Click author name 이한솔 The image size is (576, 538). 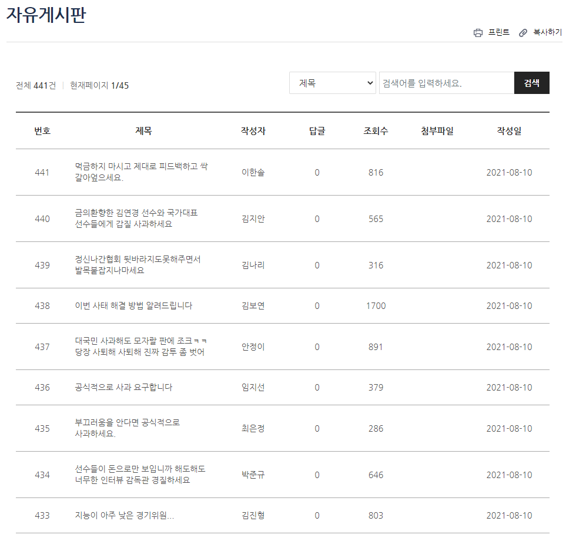point(253,172)
